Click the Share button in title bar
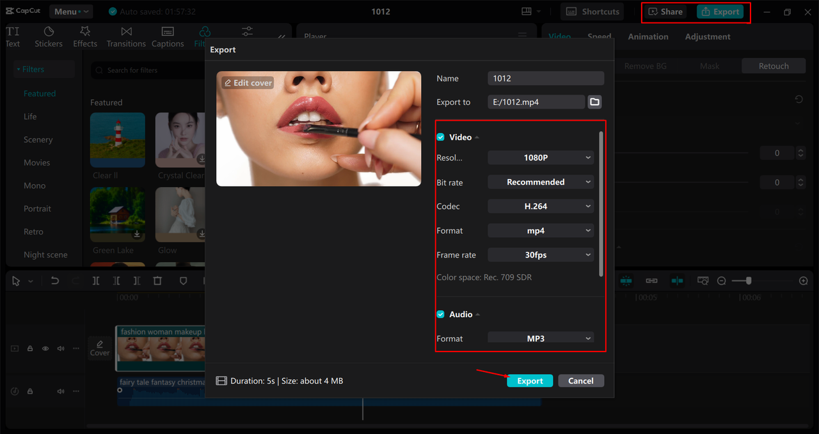 click(665, 12)
